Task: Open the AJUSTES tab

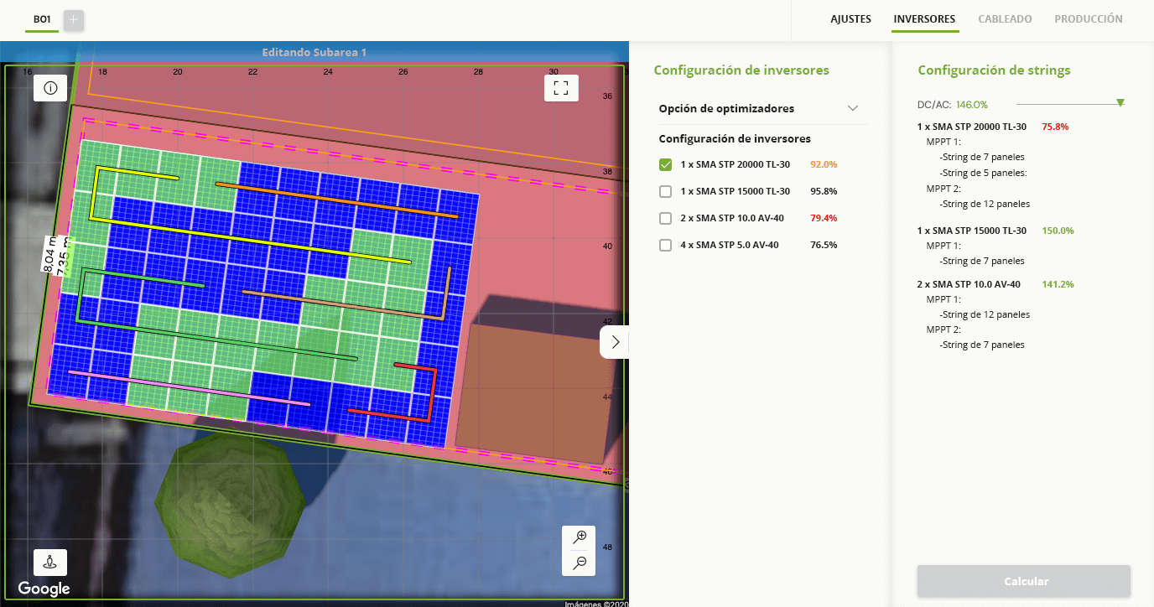Action: pyautogui.click(x=850, y=19)
